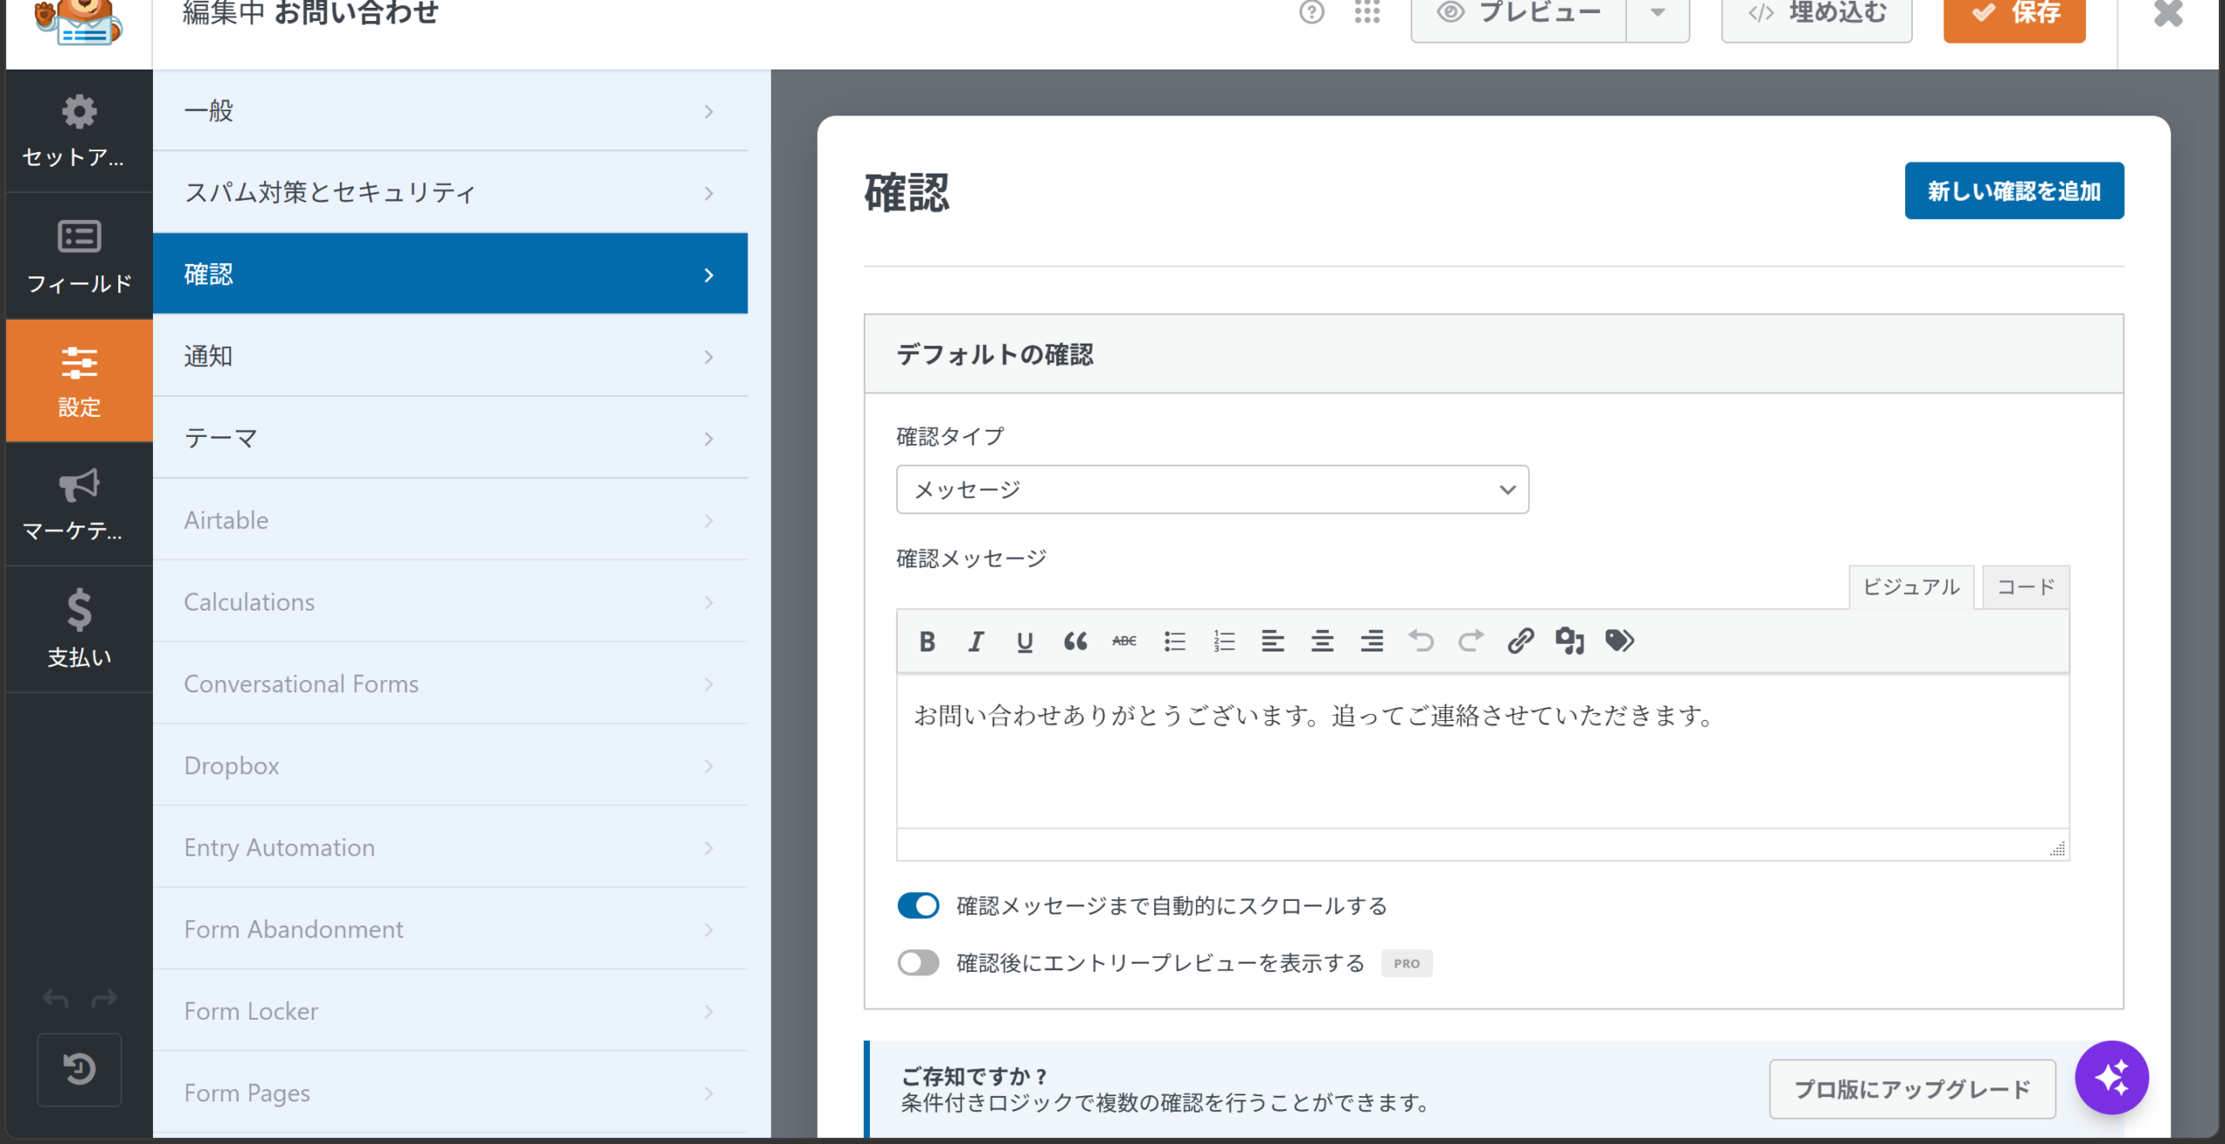2225x1144 pixels.
Task: Open the フィールド sidebar section
Action: tap(79, 256)
